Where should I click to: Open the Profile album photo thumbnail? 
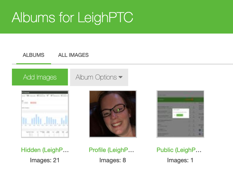tap(113, 114)
